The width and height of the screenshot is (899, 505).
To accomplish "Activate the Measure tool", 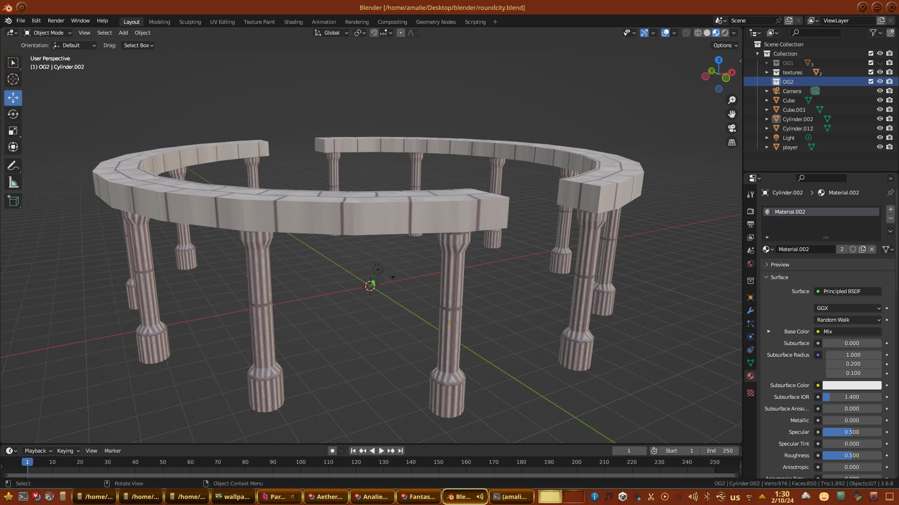I will click(13, 183).
